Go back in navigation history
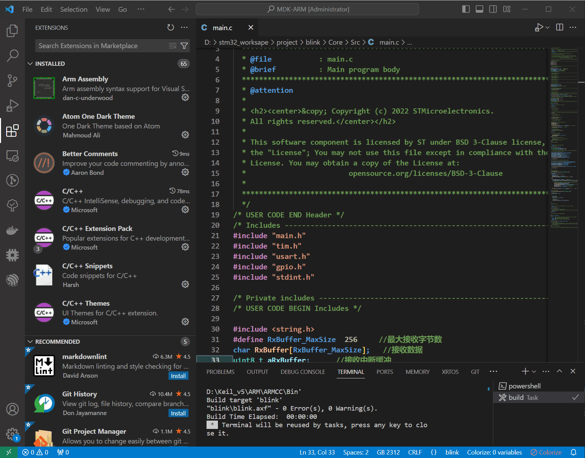Viewport: 585px width, 458px height. coord(172,9)
